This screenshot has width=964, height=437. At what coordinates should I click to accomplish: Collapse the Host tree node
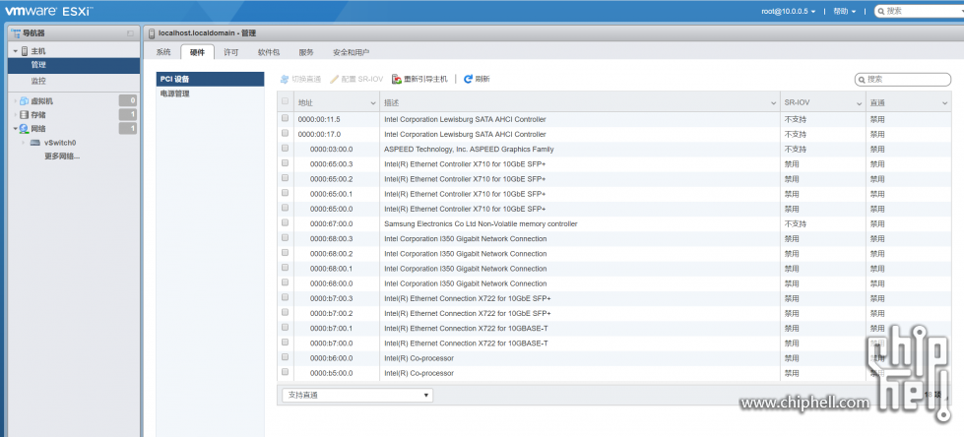pyautogui.click(x=16, y=51)
